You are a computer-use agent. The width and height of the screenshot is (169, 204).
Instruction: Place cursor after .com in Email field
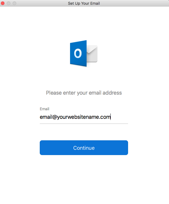tap(110, 117)
